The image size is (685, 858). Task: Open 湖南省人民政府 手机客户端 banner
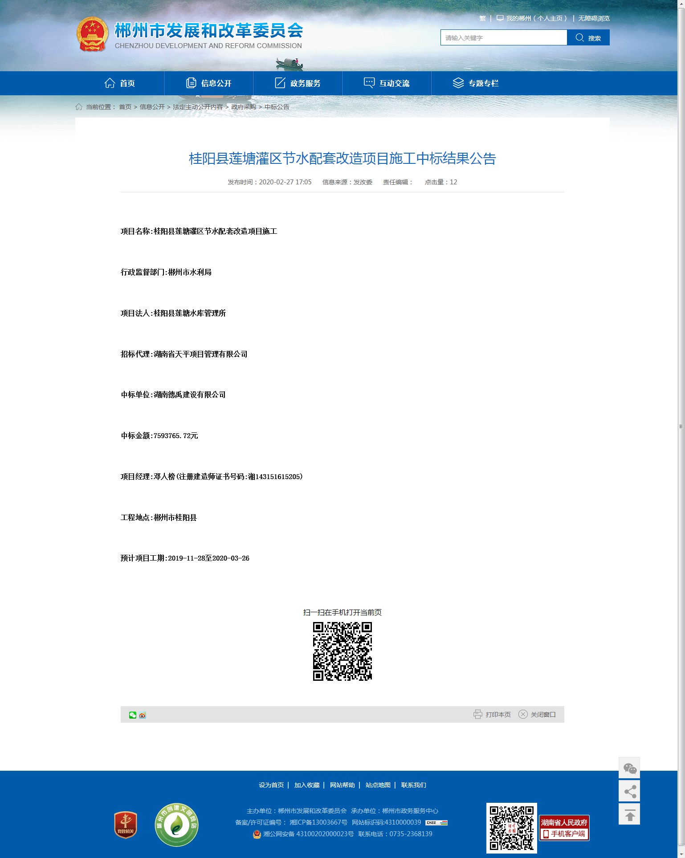click(564, 828)
